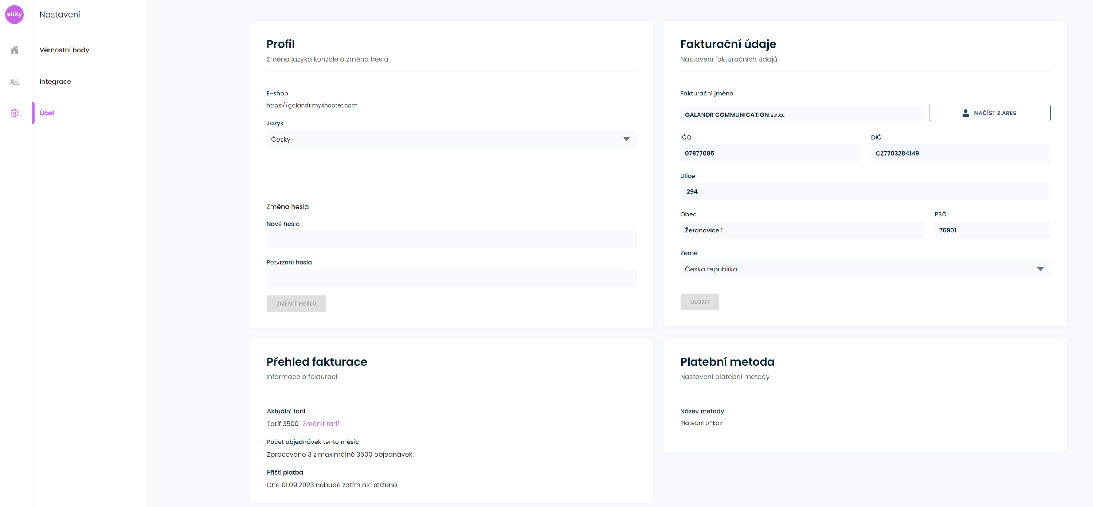Screen dimensions: 1093x507
Task: Select the settings gear icon
Action: (15, 113)
